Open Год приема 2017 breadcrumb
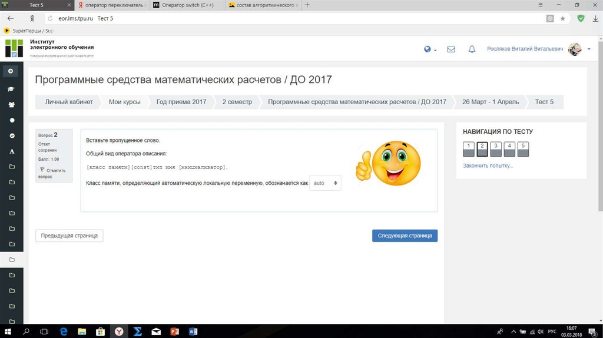Screen dimensions: 603x338 tap(181, 102)
